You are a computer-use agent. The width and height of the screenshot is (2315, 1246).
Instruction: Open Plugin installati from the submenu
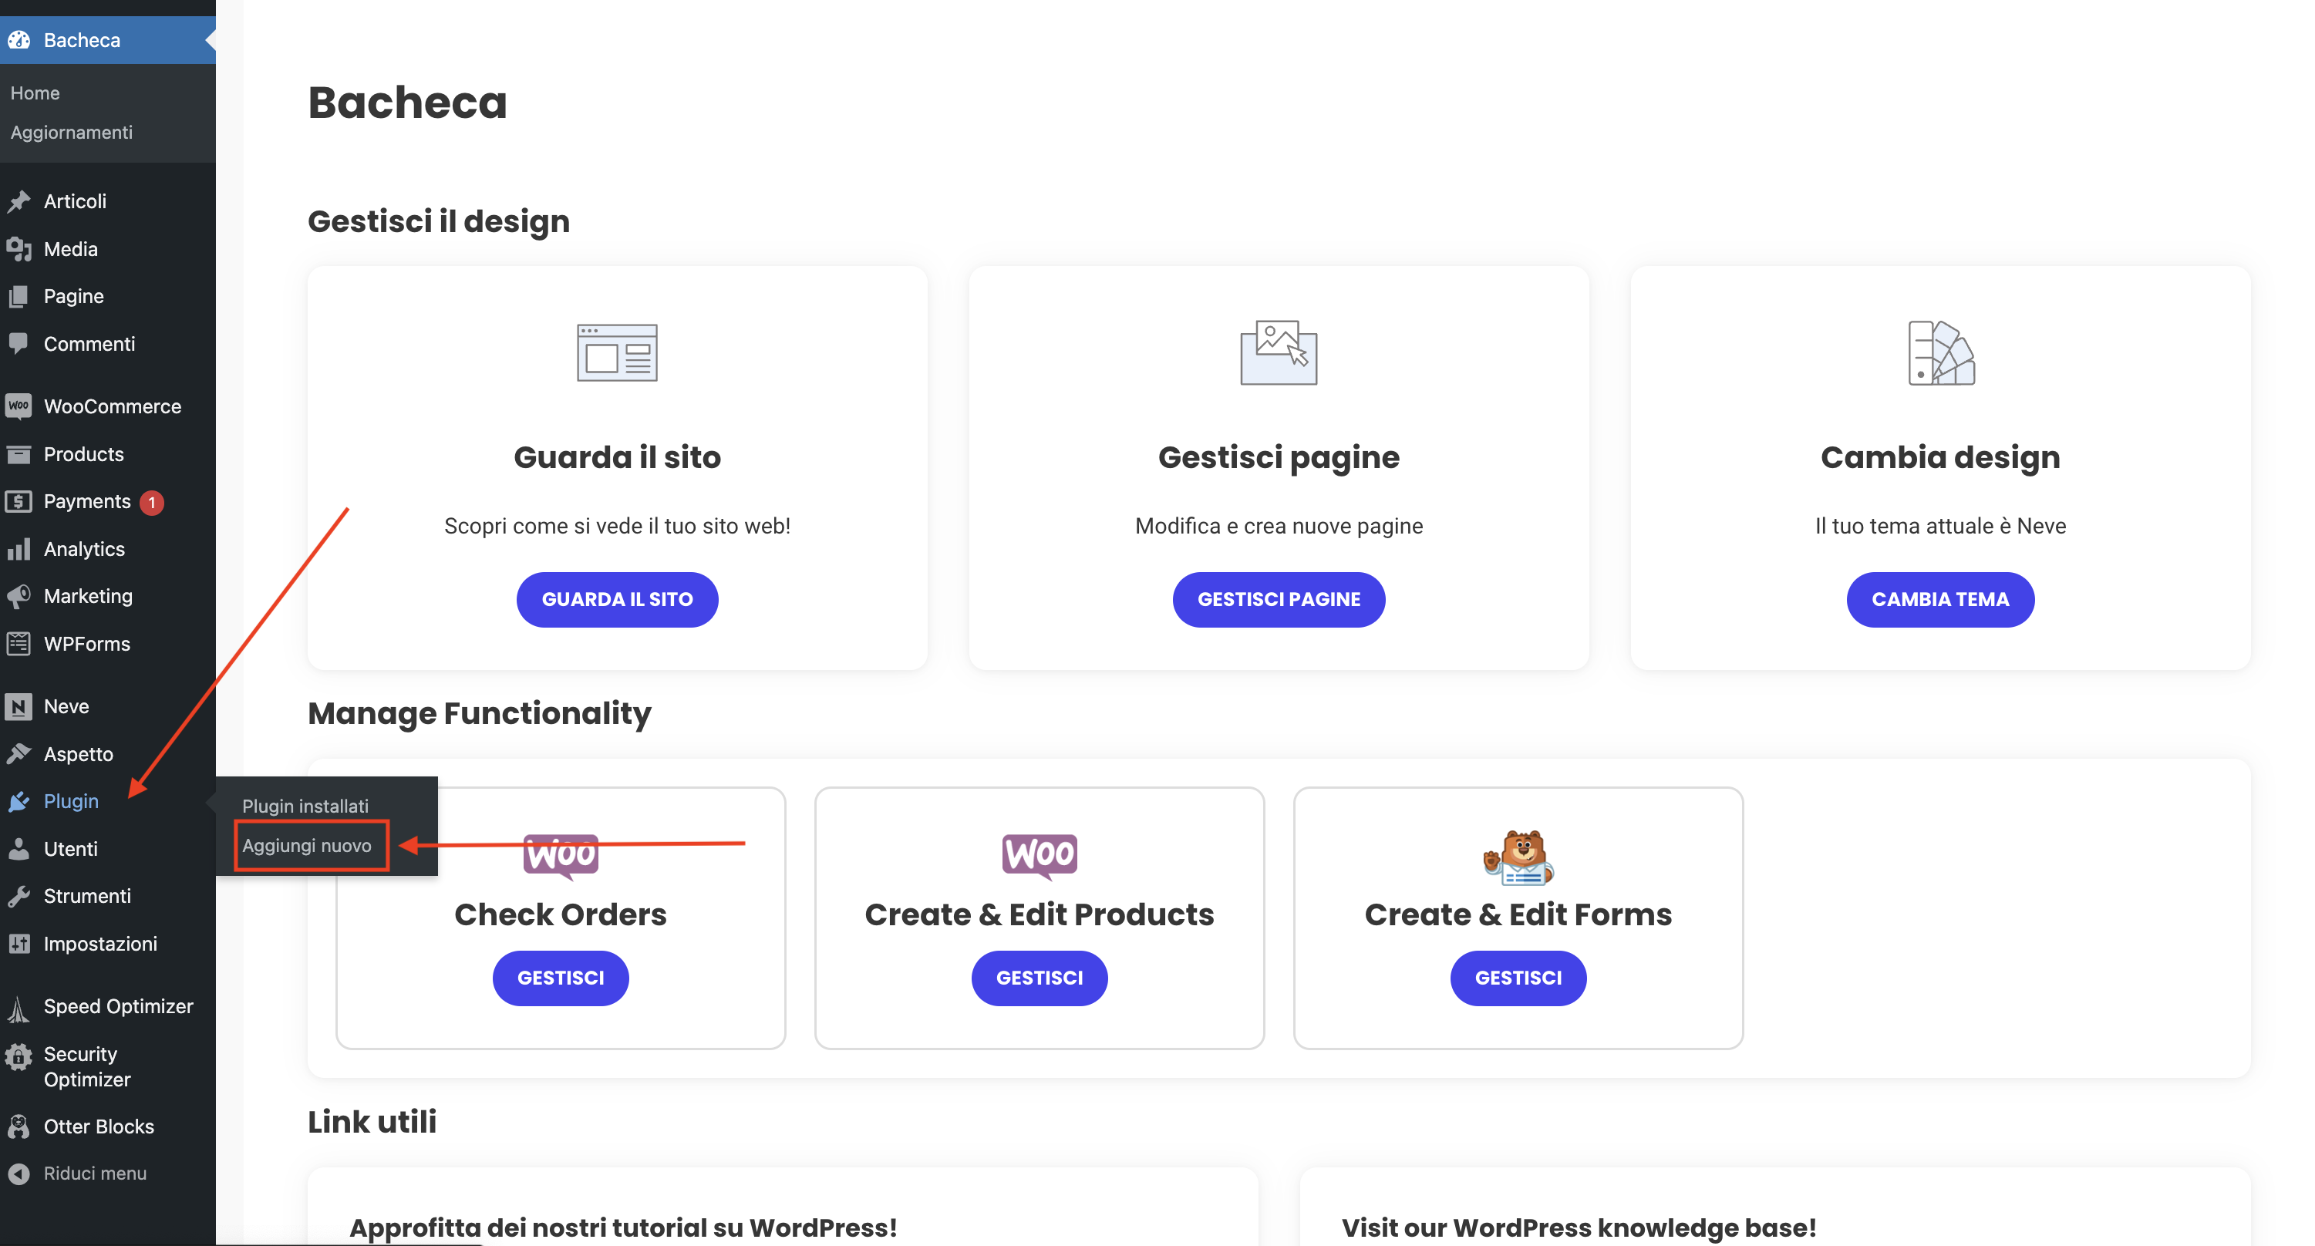pyautogui.click(x=305, y=806)
